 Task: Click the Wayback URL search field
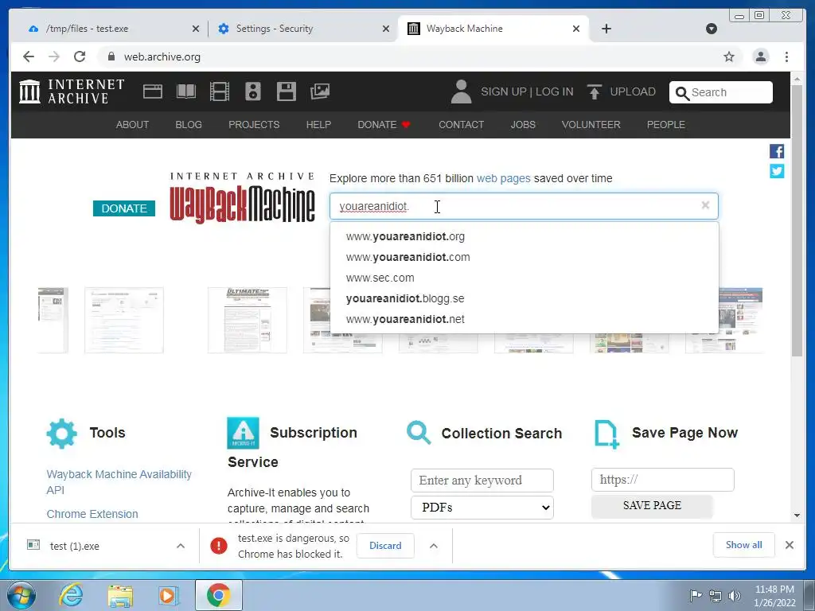[524, 206]
